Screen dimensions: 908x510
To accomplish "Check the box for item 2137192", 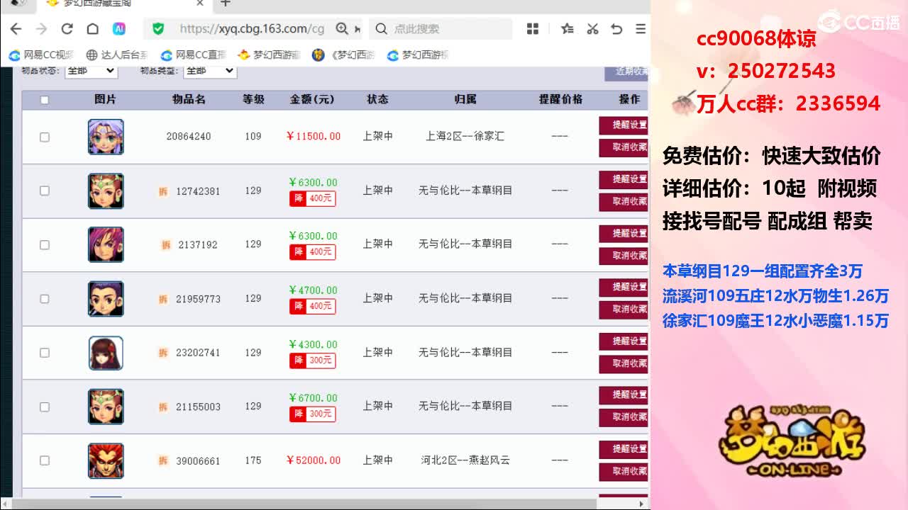I will tap(45, 244).
